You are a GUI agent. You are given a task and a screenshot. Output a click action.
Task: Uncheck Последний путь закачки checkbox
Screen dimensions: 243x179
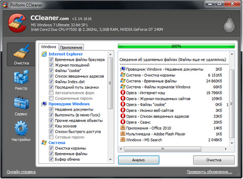[51, 87]
